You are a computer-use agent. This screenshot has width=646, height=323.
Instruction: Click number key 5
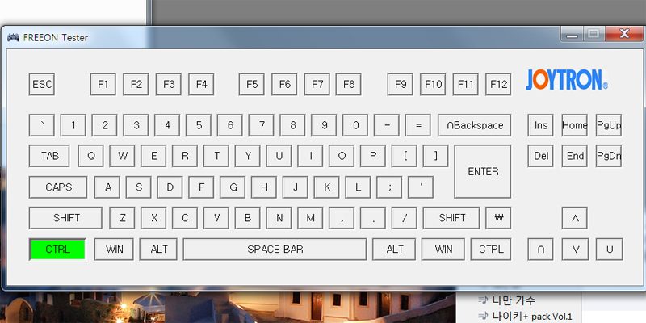pos(199,125)
